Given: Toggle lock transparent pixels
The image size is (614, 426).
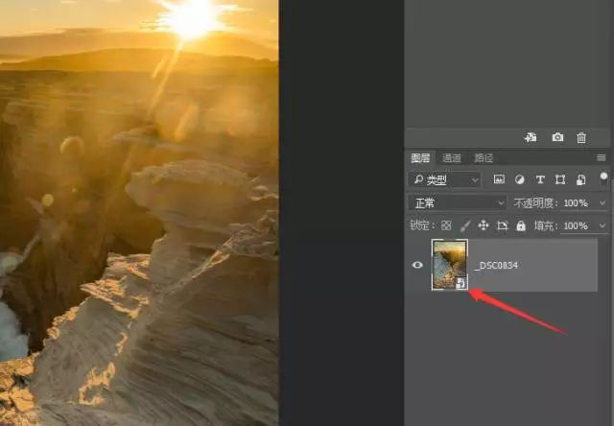Looking at the screenshot, I should click(x=447, y=225).
